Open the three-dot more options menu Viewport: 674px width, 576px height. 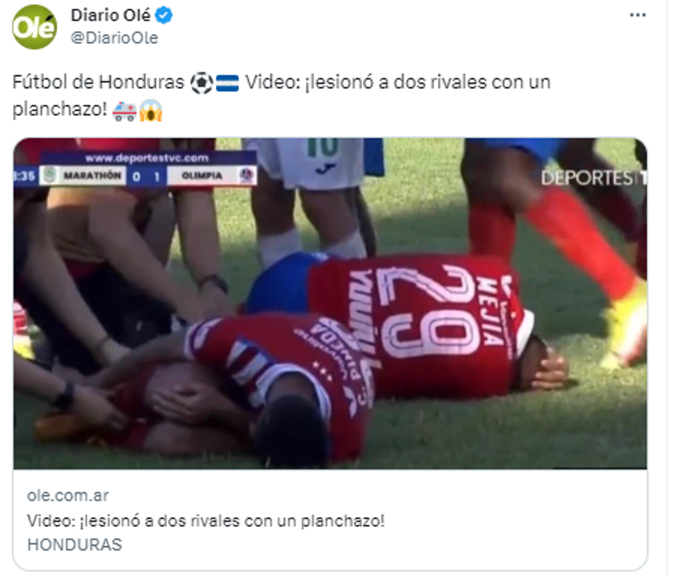637,15
